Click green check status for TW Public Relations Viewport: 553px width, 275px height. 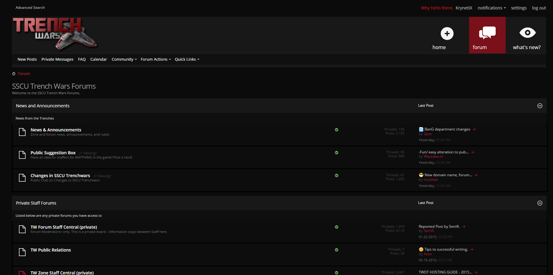(336, 250)
